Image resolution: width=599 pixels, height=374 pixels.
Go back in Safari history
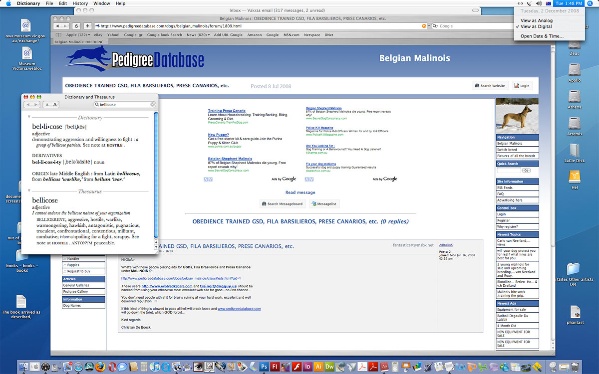point(57,26)
